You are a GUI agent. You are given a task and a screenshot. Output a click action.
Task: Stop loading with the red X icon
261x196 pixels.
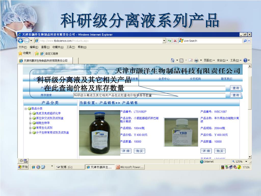175,41
